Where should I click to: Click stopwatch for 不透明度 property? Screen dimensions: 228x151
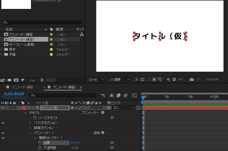(40, 148)
